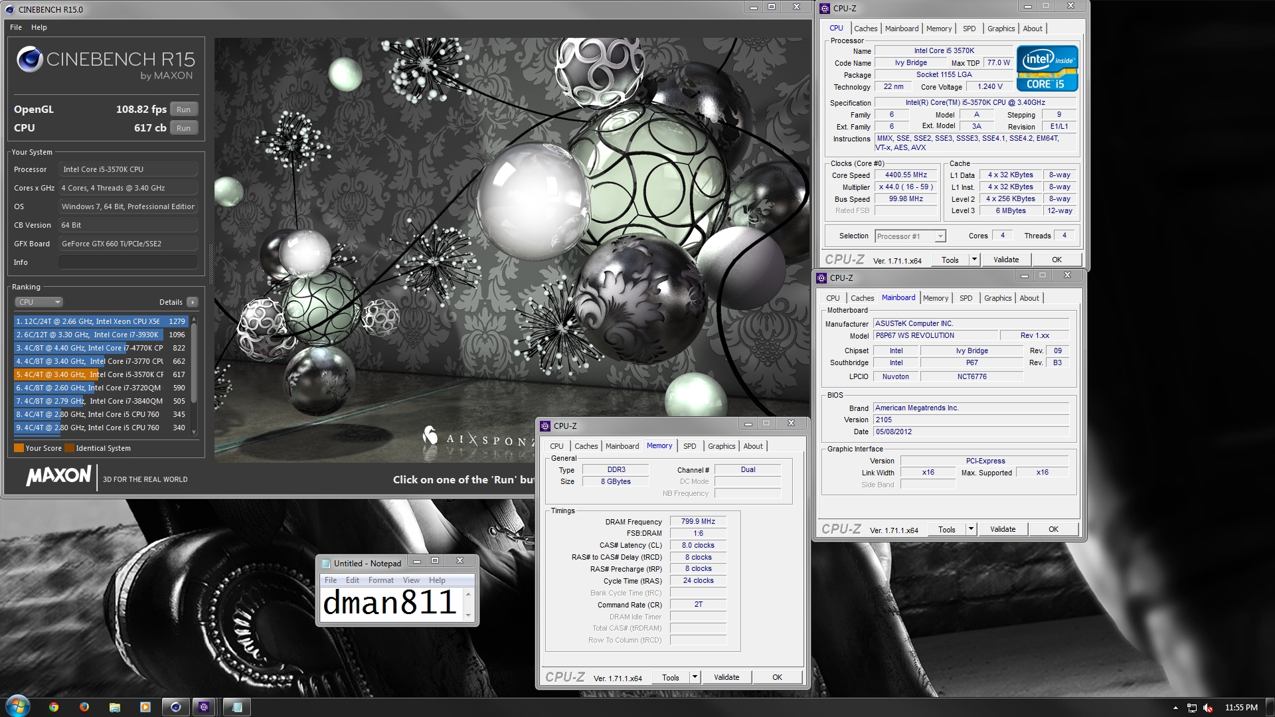Launch Firefox from the taskbar
Screen dimensions: 1275x717
pos(84,707)
